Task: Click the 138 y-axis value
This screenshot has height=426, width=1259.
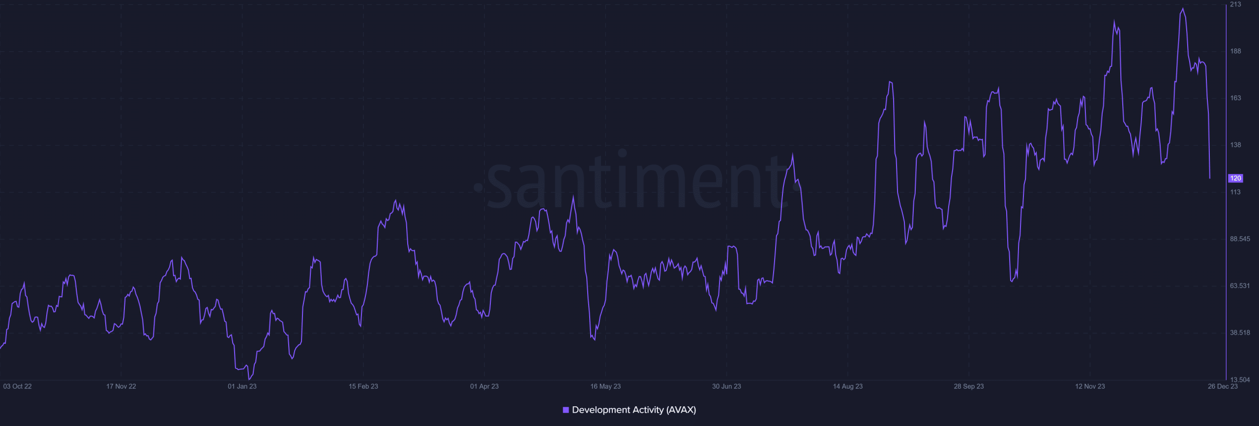Action: 1235,145
